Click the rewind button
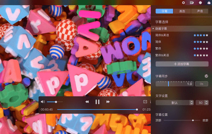 [87, 102]
